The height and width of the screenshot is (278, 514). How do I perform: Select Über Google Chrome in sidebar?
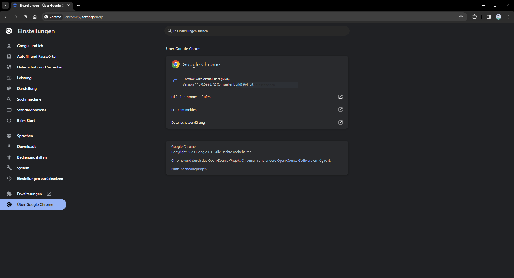click(33, 204)
